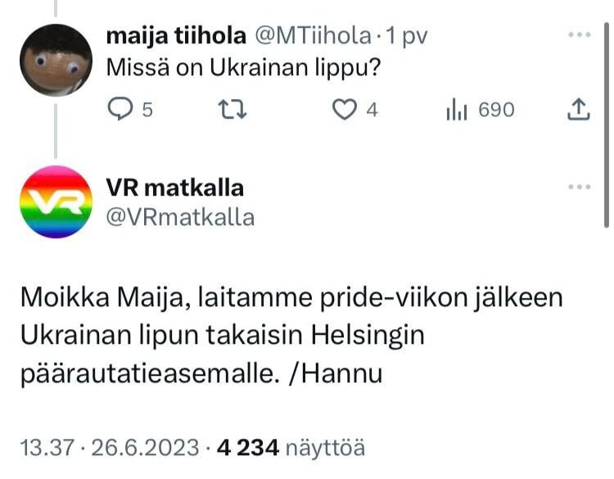Open more options on VR matkalla's tweet

point(579,187)
